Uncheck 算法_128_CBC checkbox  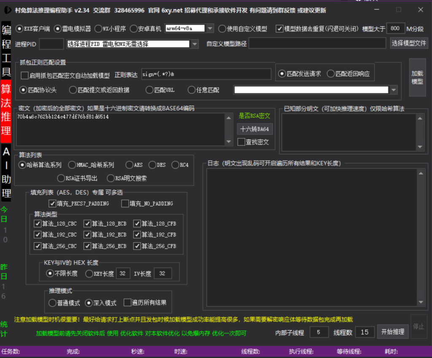coord(37,223)
